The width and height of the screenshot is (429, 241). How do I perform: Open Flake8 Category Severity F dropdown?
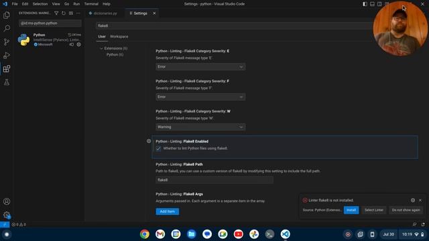click(200, 96)
